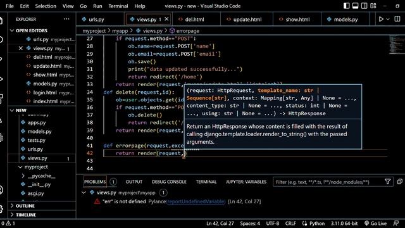Open Customize Layout icon
The width and height of the screenshot is (405, 228).
[373, 6]
